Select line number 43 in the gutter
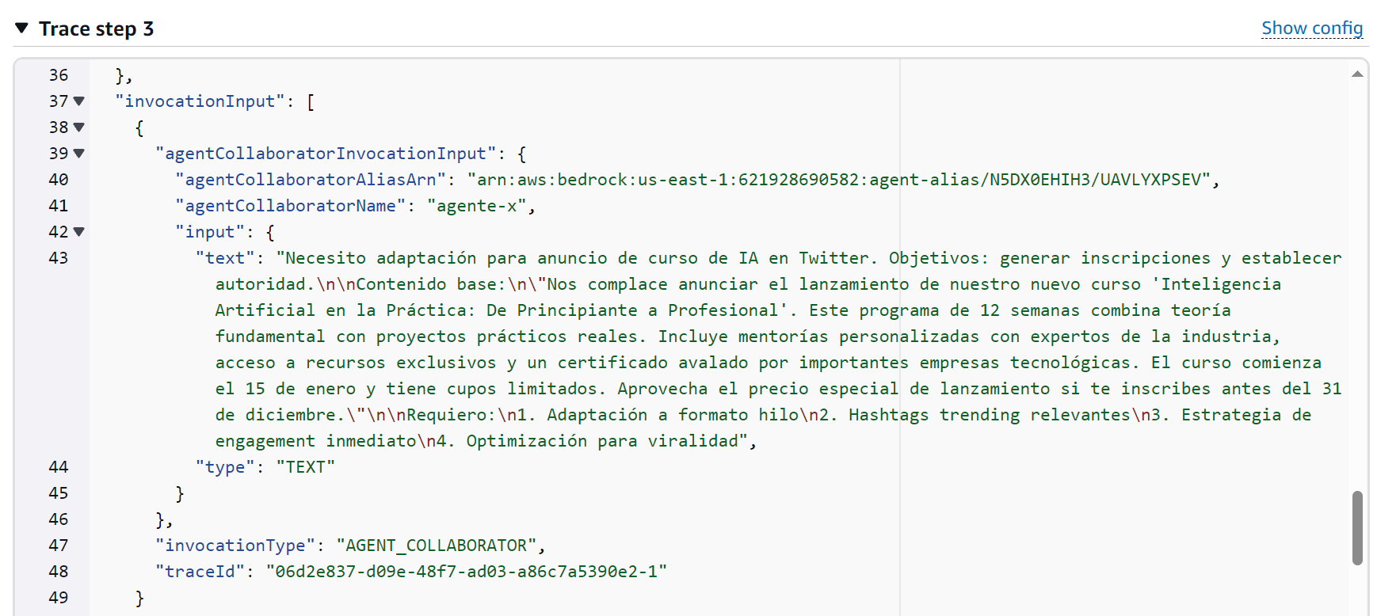This screenshot has height=616, width=1377. (x=59, y=258)
